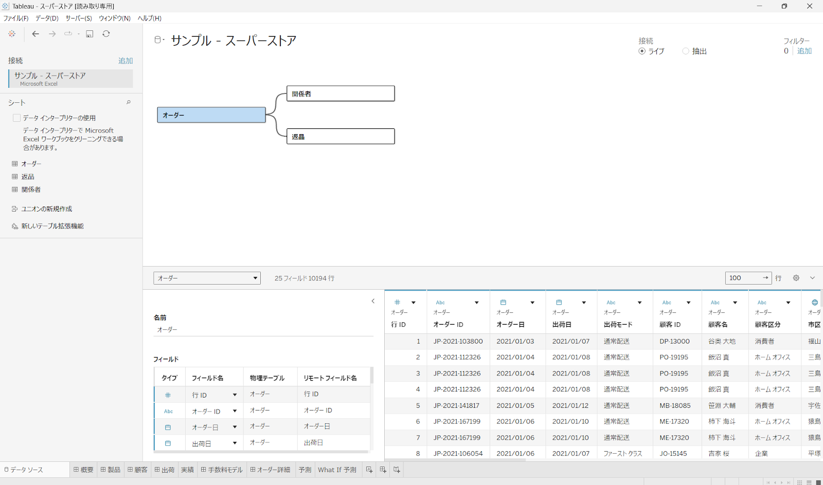Expand the data preview pane chevron
Viewport: 823px width, 485px height.
813,278
